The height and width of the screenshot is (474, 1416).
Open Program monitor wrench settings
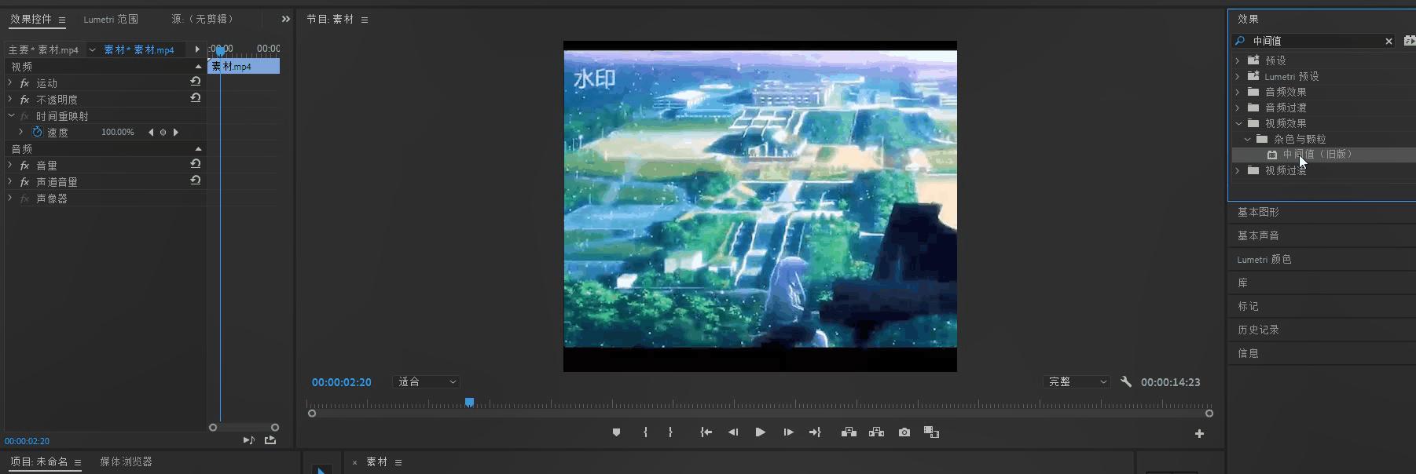coord(1126,381)
